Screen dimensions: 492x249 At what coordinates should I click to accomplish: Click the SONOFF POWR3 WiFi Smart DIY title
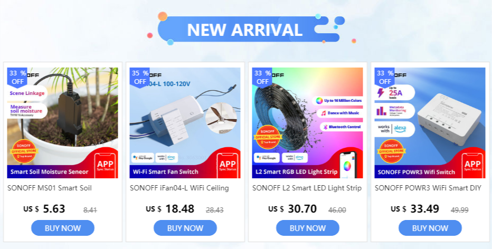(428, 188)
